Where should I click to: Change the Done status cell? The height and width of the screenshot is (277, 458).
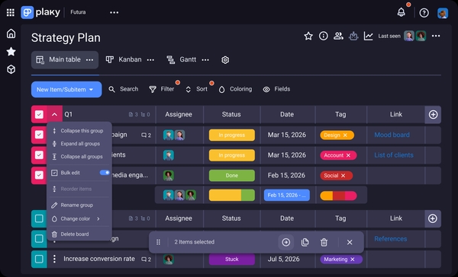pos(231,175)
